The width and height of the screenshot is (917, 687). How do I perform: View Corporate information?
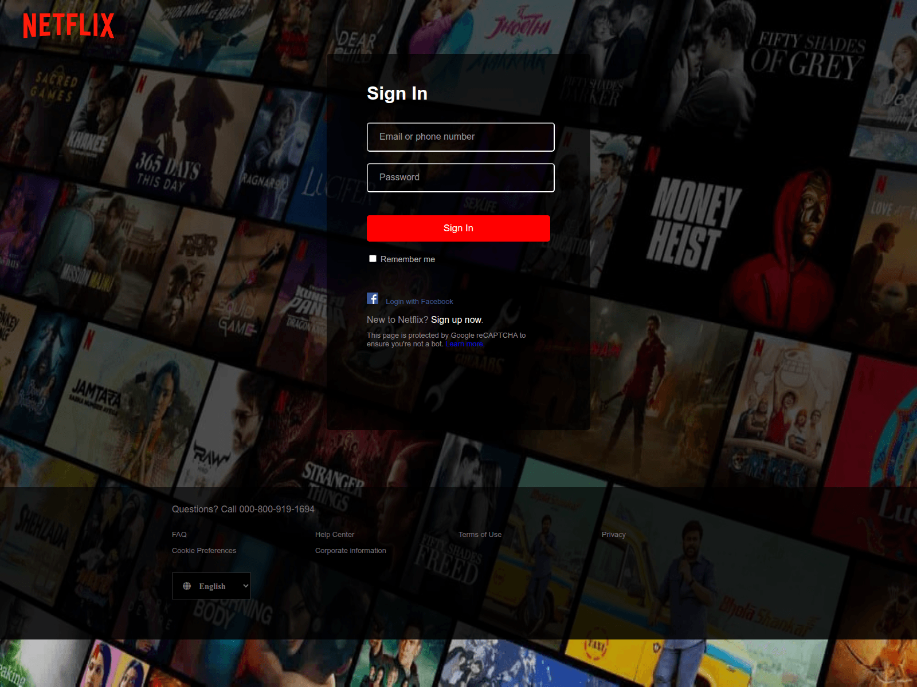(350, 550)
